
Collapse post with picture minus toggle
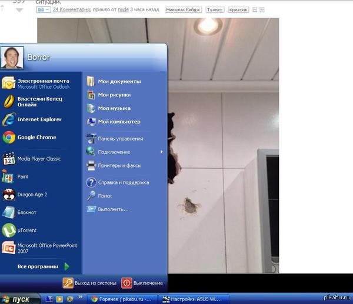(x=44, y=9)
